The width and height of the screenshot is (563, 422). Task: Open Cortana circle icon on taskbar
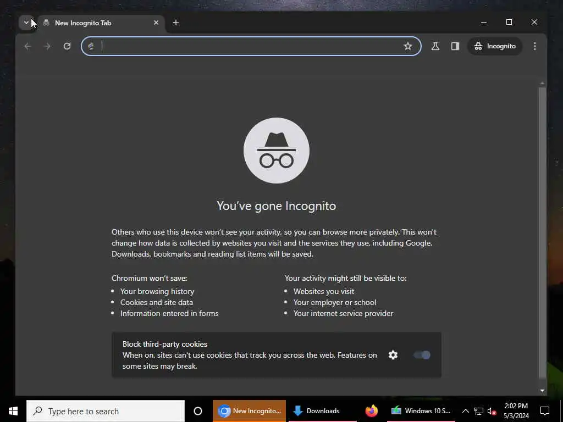[198, 411]
